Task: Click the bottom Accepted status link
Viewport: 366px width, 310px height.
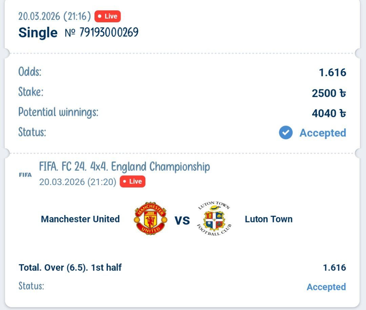Action: [x=326, y=287]
